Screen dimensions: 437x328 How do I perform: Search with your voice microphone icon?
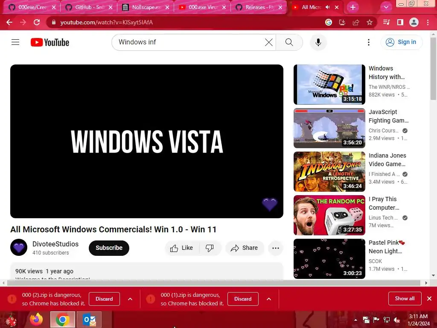318,42
